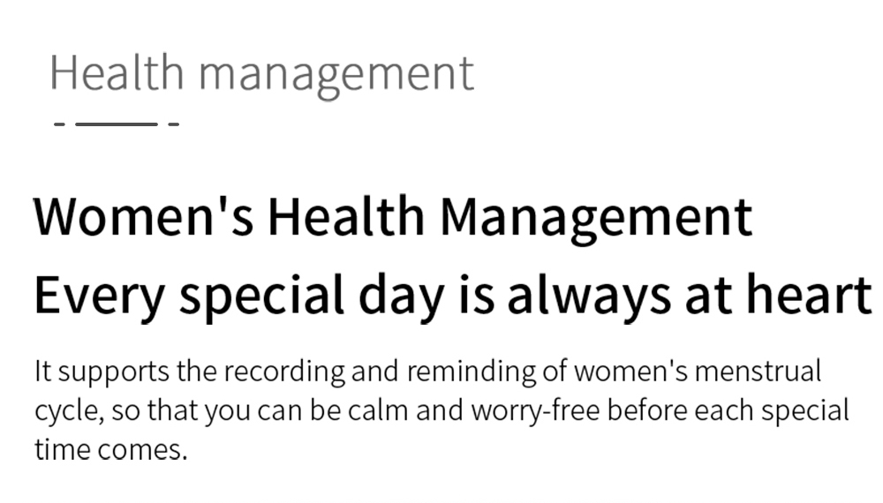Click the short right dash under the heading
This screenshot has width=883, height=503.
174,124
